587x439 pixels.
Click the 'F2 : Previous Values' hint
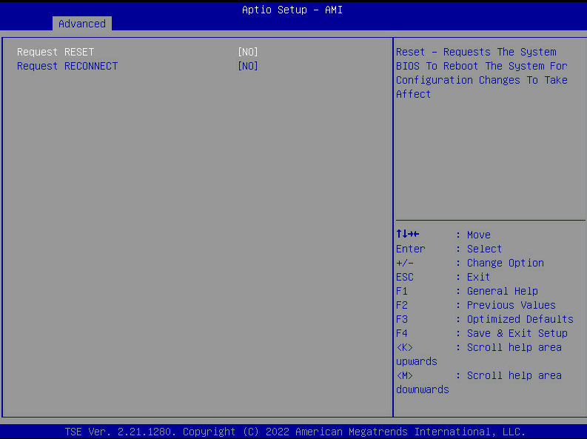[476, 305]
